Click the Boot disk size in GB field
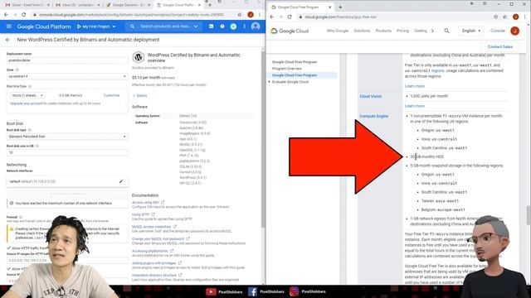531x298 pixels. 67,152
